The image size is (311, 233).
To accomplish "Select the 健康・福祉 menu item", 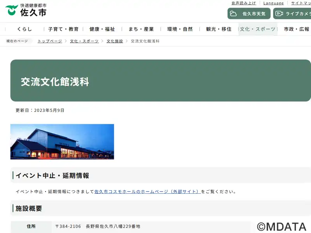I will coord(102,29).
